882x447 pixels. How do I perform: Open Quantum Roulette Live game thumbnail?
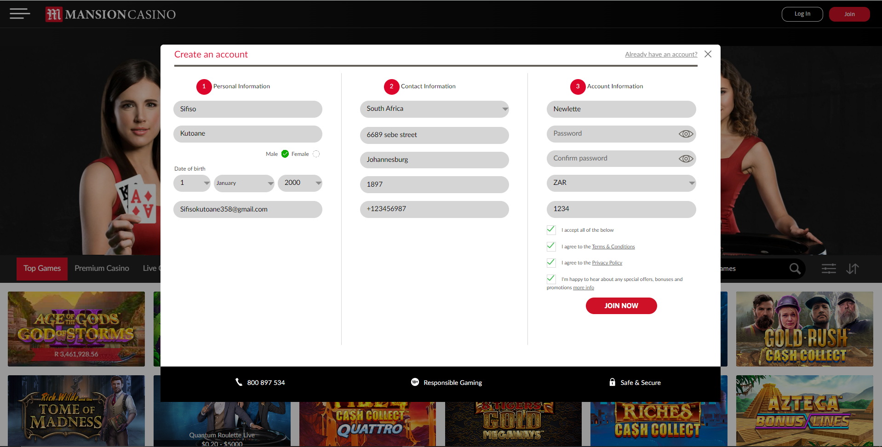(222, 424)
